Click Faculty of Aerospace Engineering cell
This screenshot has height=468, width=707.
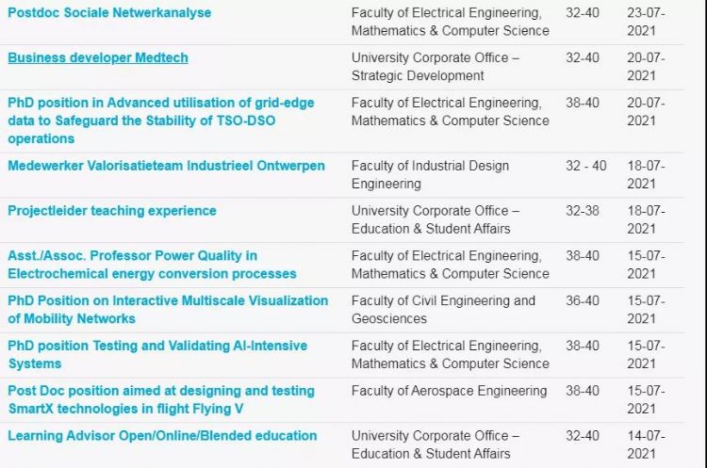[x=449, y=391]
